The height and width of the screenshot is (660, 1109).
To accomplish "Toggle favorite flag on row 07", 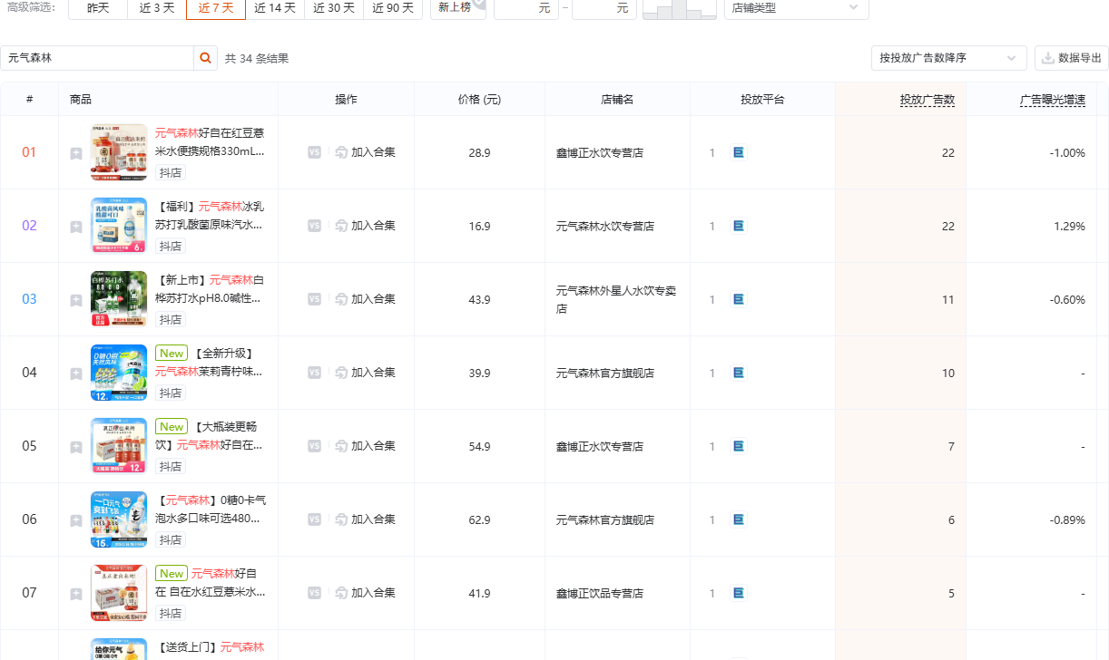I will (76, 594).
